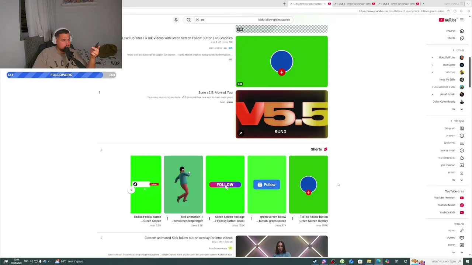The image size is (472, 265).
Task: Click the YouTube logo
Action: click(x=447, y=20)
